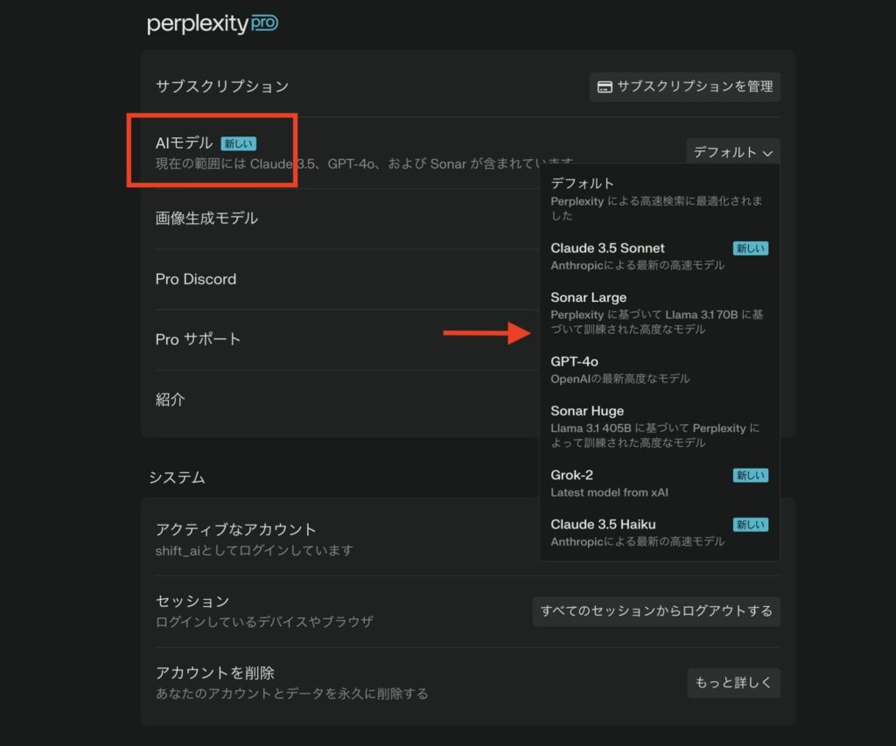Click the 新しい badge next to AIモデル
The image size is (896, 746).
[x=239, y=143]
